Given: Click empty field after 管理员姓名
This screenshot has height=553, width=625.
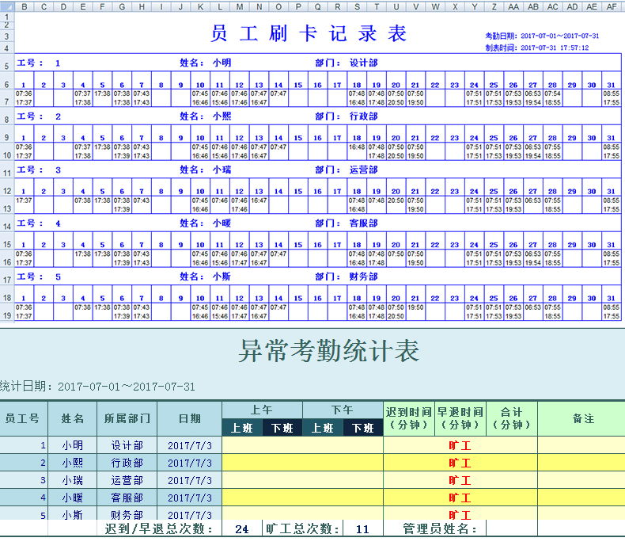Looking at the screenshot, I should 514,528.
